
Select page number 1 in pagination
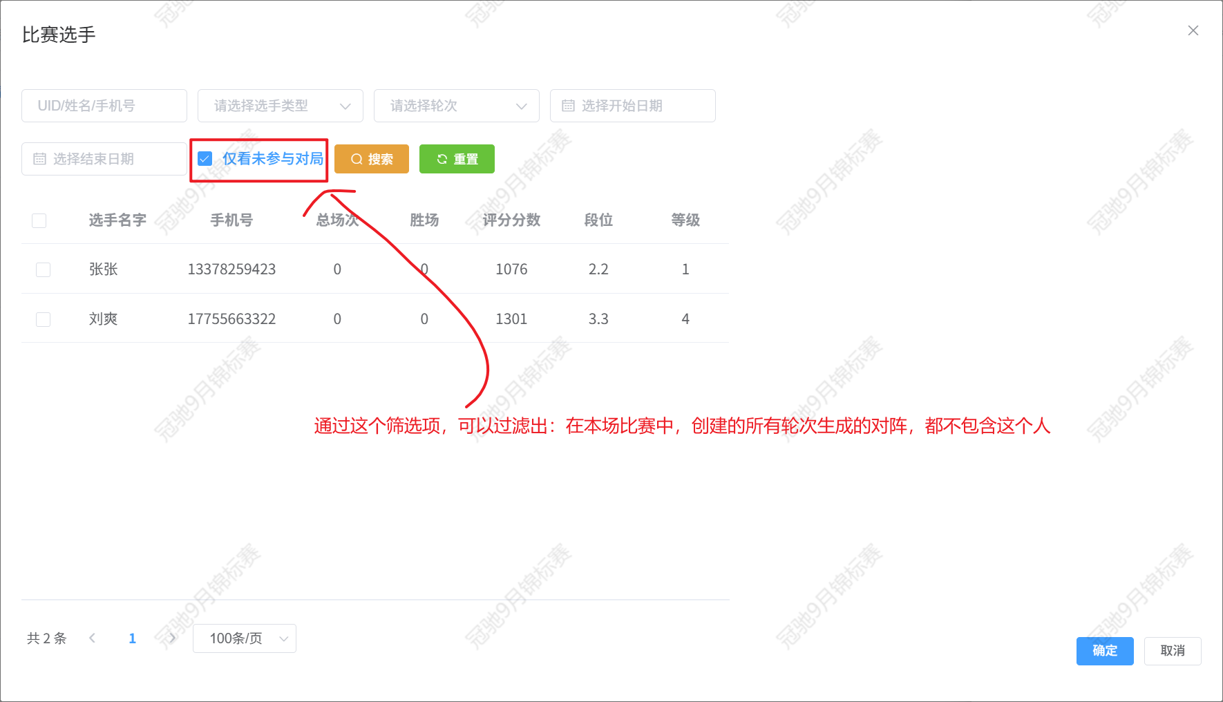click(132, 638)
